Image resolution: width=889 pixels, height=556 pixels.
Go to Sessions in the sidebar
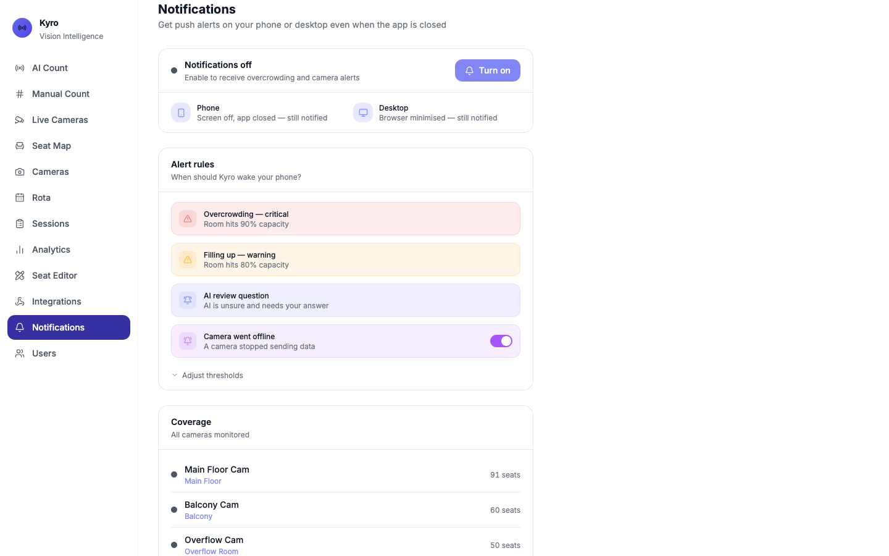click(x=69, y=224)
